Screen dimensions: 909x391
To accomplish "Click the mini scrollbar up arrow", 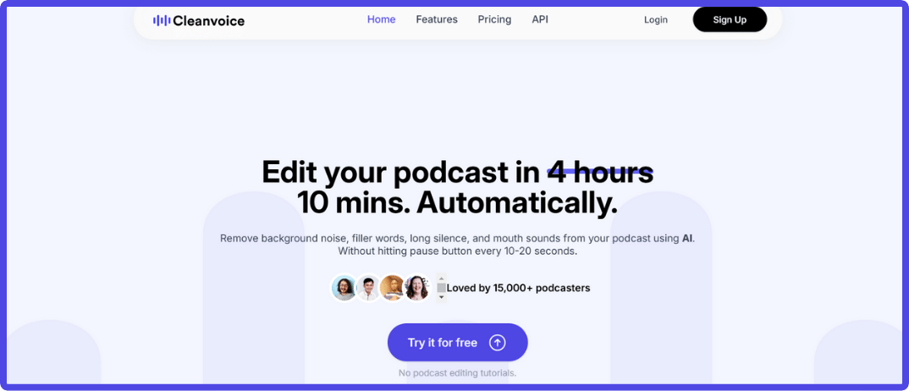I will (442, 278).
